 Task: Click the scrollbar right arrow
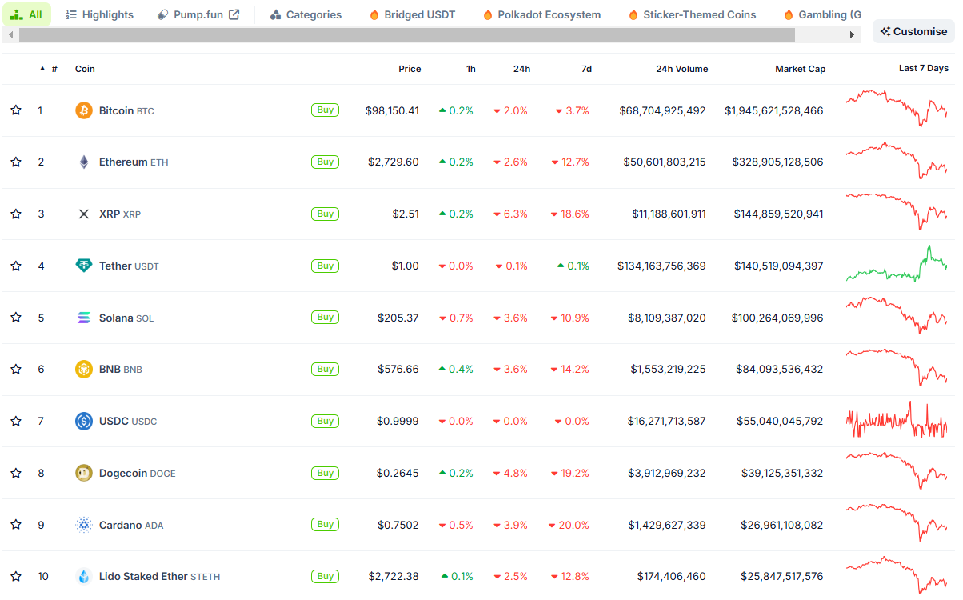[853, 35]
